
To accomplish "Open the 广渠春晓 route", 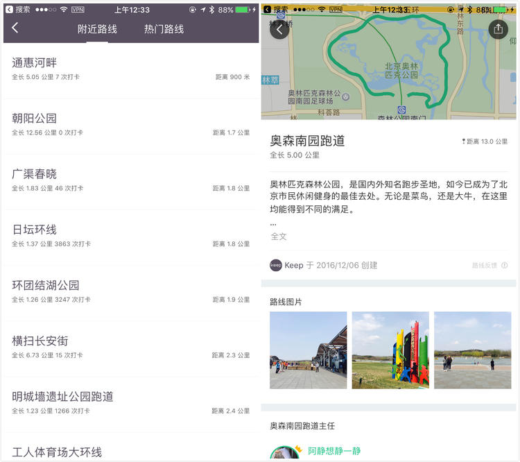I will (x=131, y=181).
